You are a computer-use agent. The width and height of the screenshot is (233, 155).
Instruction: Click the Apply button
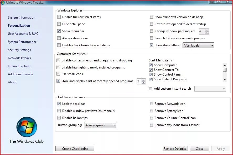221,149
